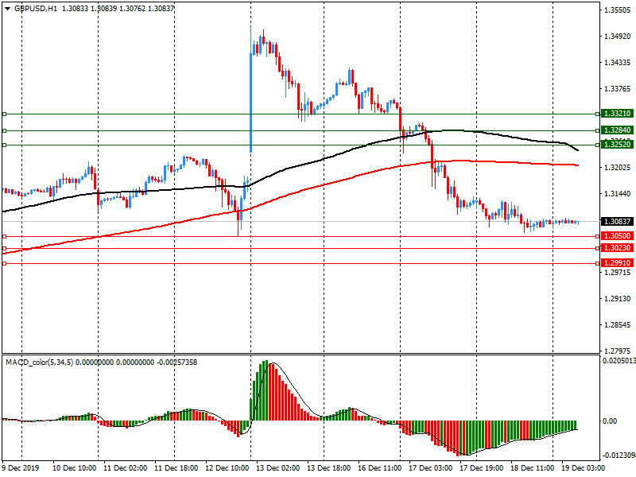Select the green 1.33210 price level tag

coord(617,114)
